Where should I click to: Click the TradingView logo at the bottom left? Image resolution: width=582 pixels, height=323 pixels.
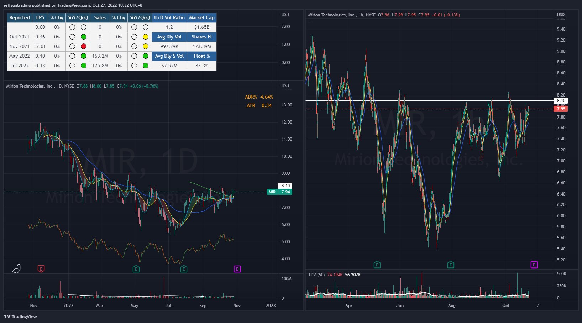(20, 317)
